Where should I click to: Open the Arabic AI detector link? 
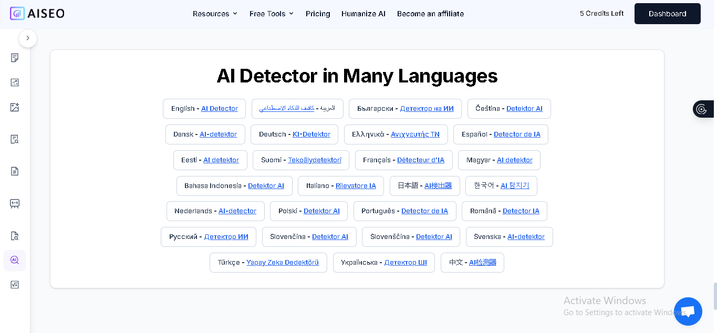tap(287, 108)
